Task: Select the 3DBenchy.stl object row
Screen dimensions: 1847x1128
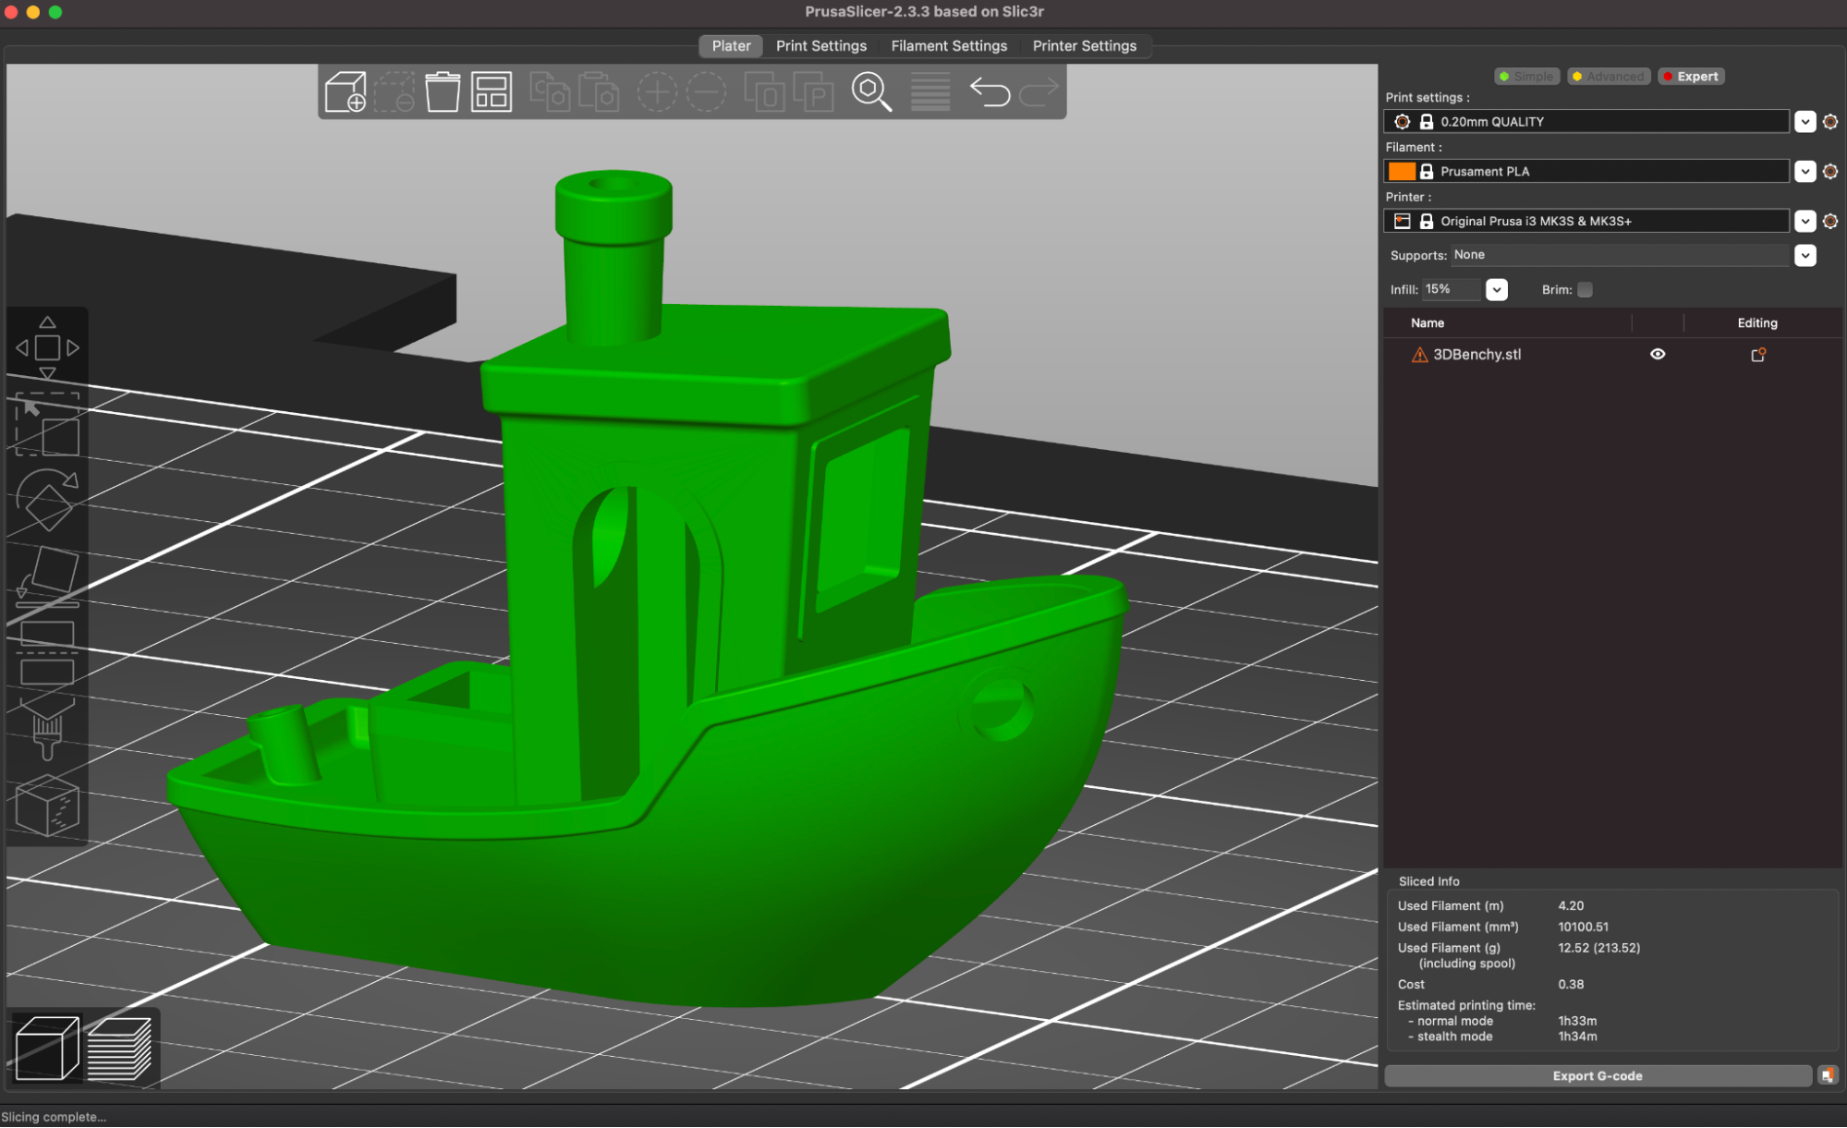Action: tap(1611, 355)
